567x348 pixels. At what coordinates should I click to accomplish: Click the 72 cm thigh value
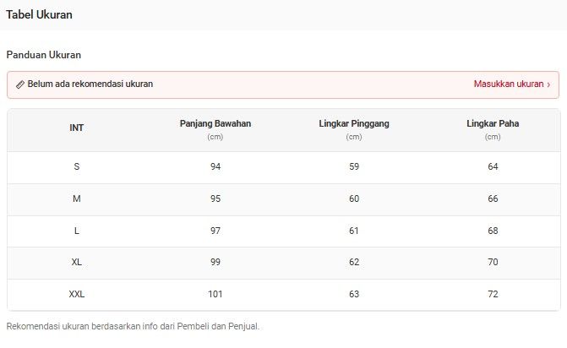[493, 295]
